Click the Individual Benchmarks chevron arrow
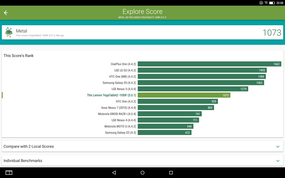Viewport: 285px width, 178px height. tap(278, 161)
